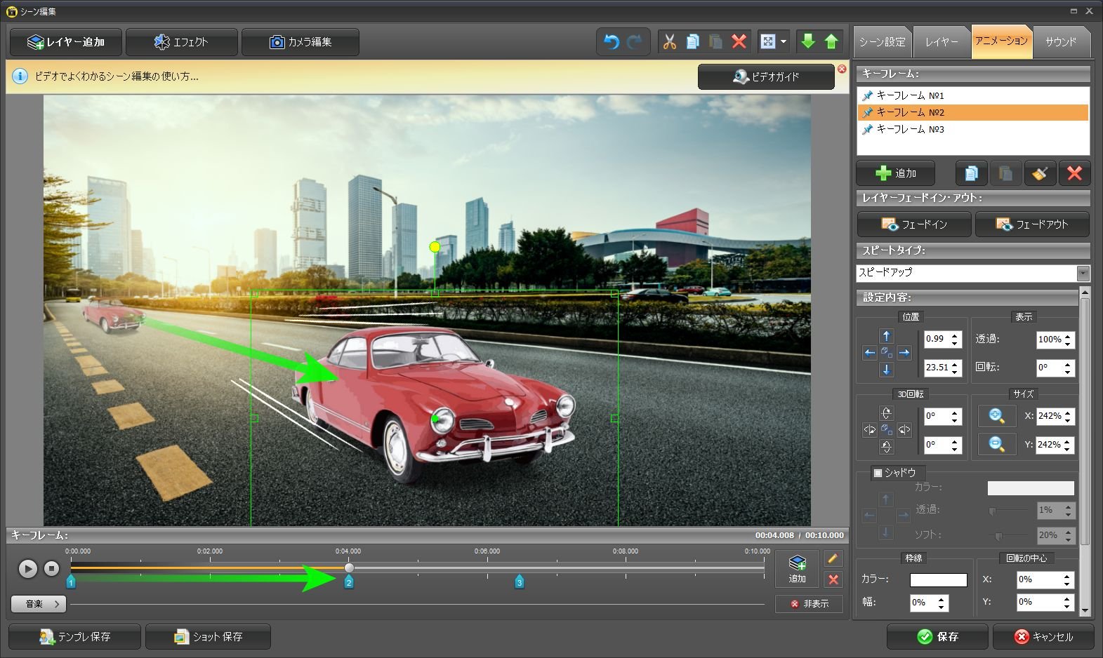Screen dimensions: 1103x658
Task: Select キーフレーム №1 in the list
Action: 973,95
